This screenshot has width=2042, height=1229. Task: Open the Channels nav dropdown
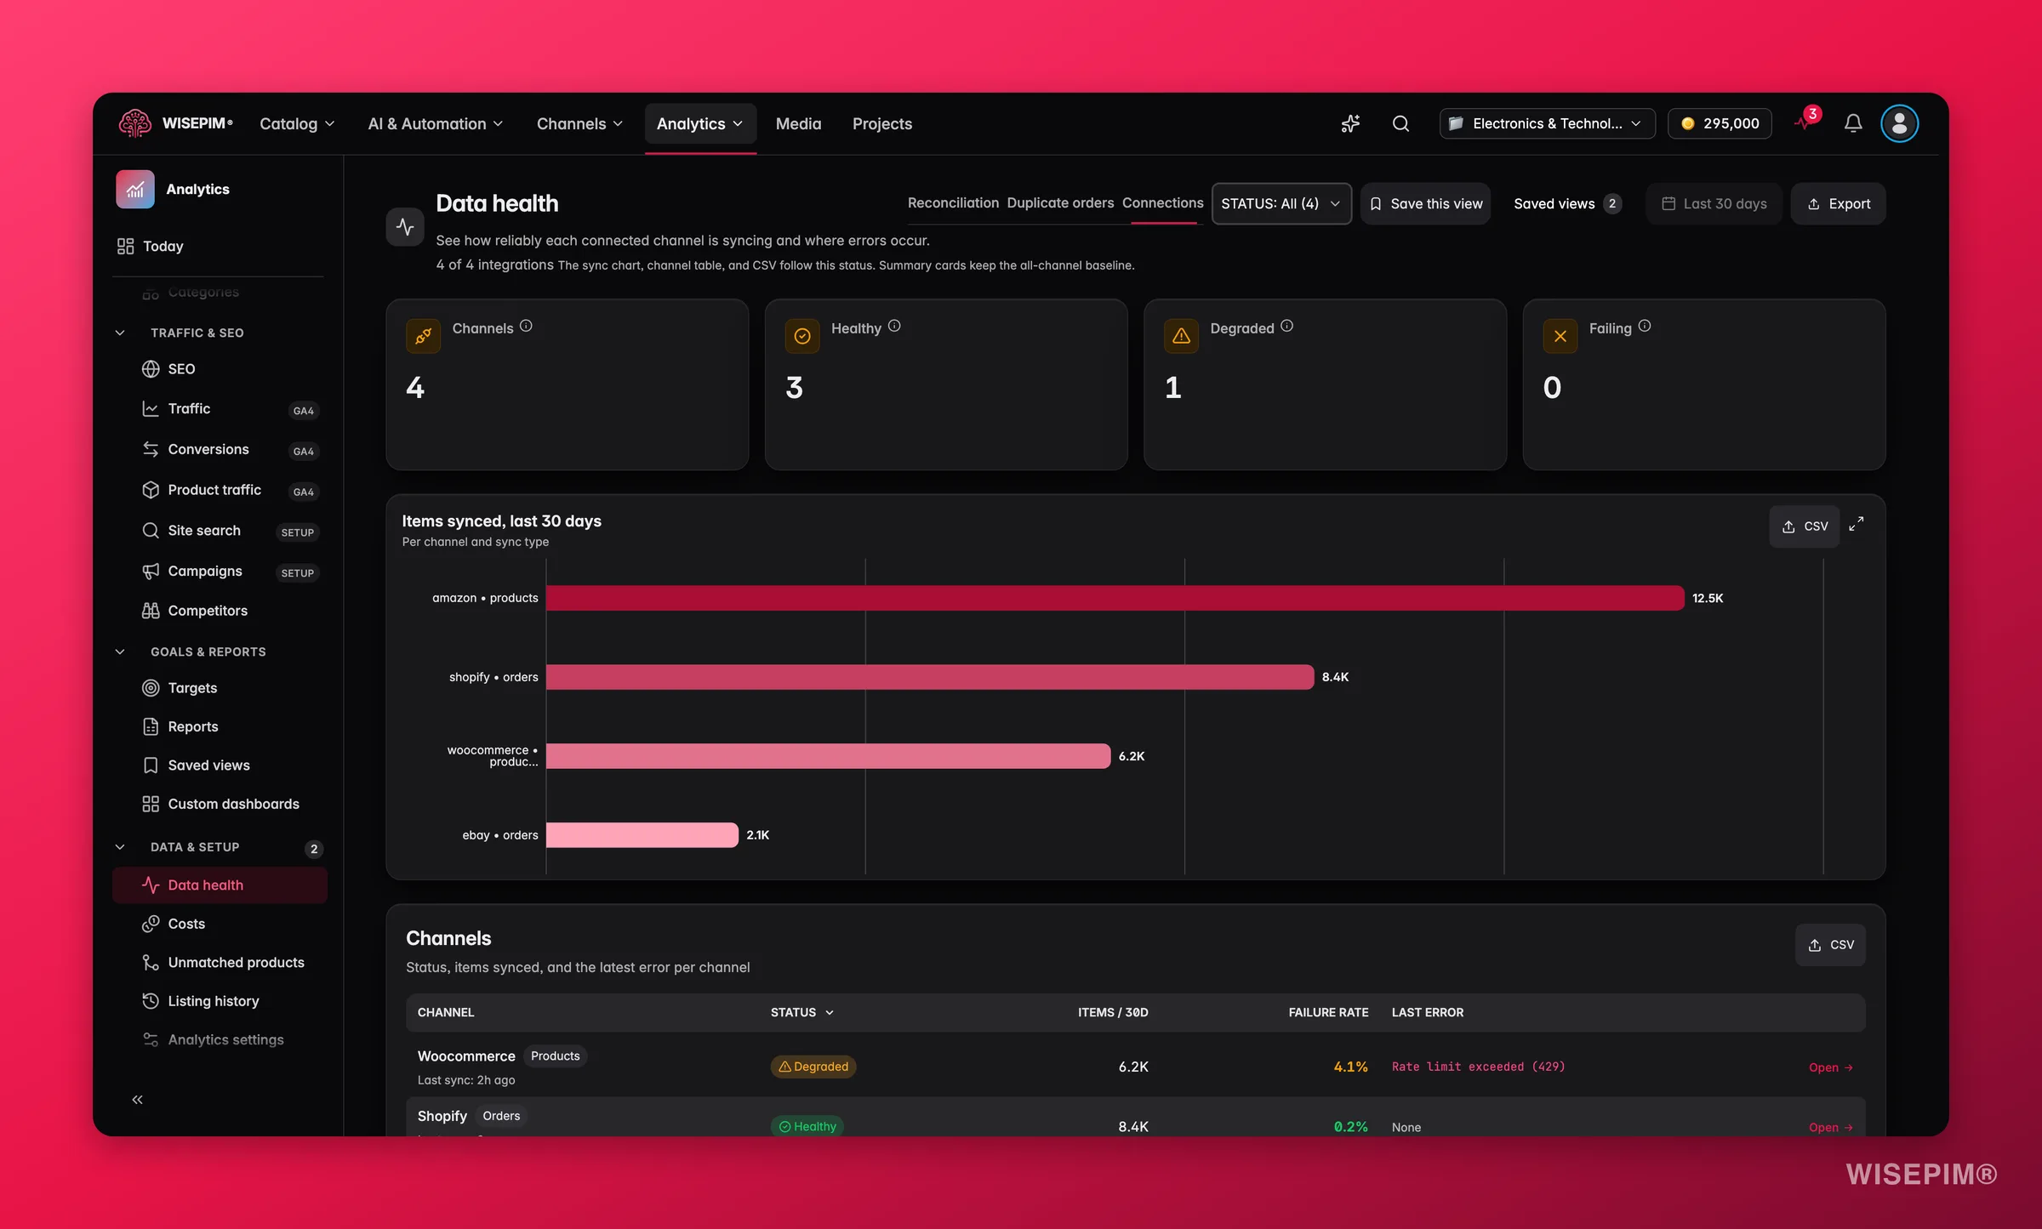point(579,123)
